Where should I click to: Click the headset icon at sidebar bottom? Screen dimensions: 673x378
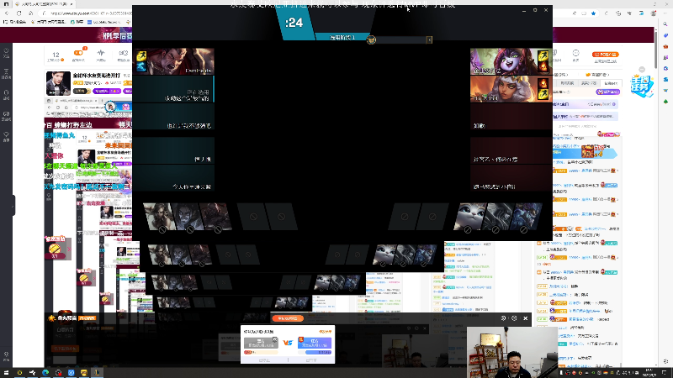coord(6,355)
